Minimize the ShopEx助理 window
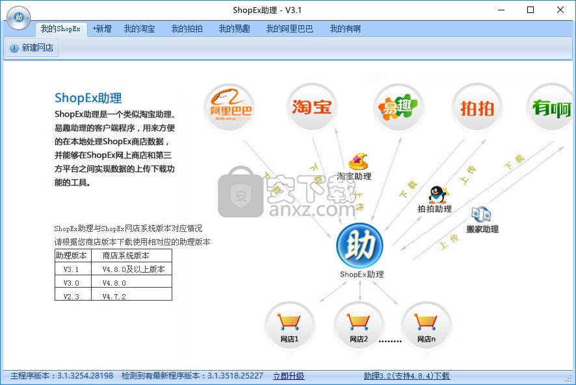This screenshot has width=576, height=385. coord(501,10)
